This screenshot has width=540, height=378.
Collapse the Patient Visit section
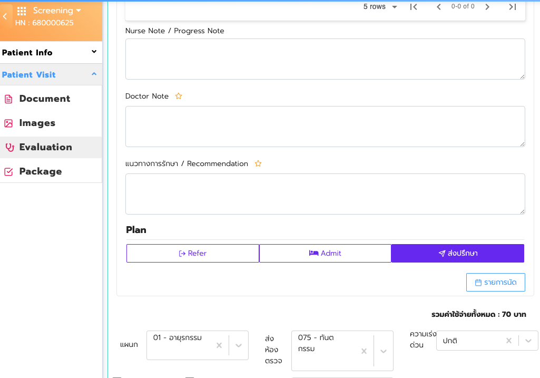(x=94, y=74)
